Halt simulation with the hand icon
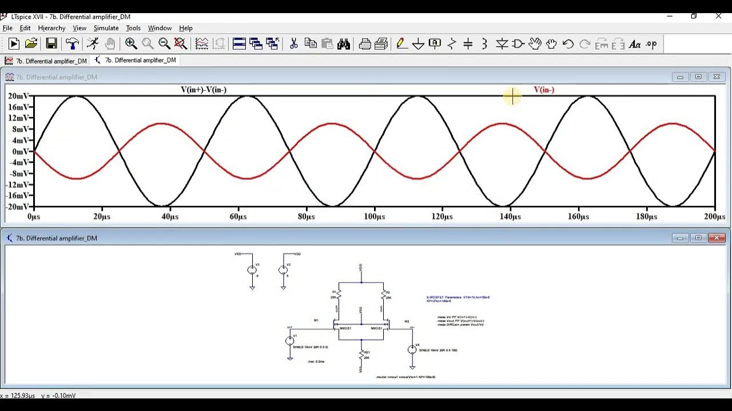Screen dimensions: 732x411 click(x=110, y=43)
